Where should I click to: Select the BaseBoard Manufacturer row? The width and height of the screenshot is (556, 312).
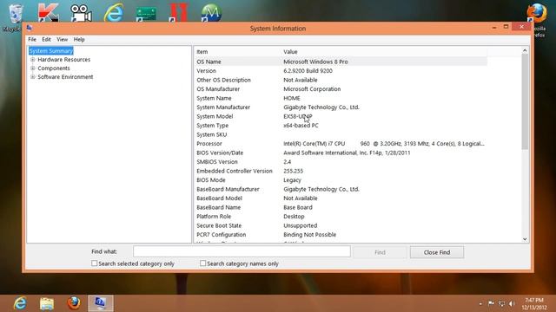[x=341, y=189]
